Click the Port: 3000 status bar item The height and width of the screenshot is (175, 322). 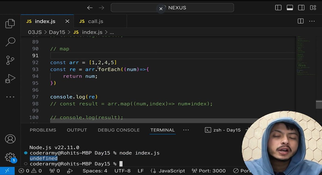click(x=209, y=171)
